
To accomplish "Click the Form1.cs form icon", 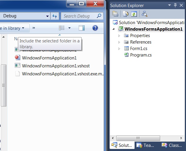I will (x=126, y=48).
